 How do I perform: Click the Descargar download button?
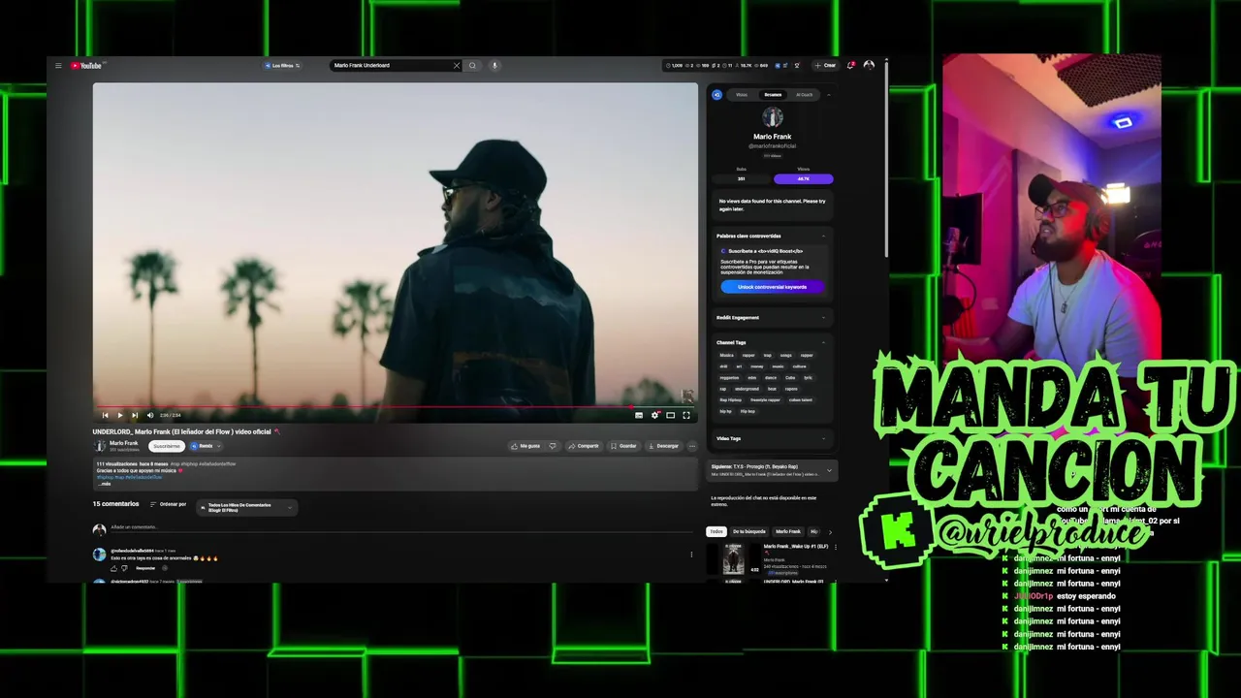pyautogui.click(x=663, y=446)
